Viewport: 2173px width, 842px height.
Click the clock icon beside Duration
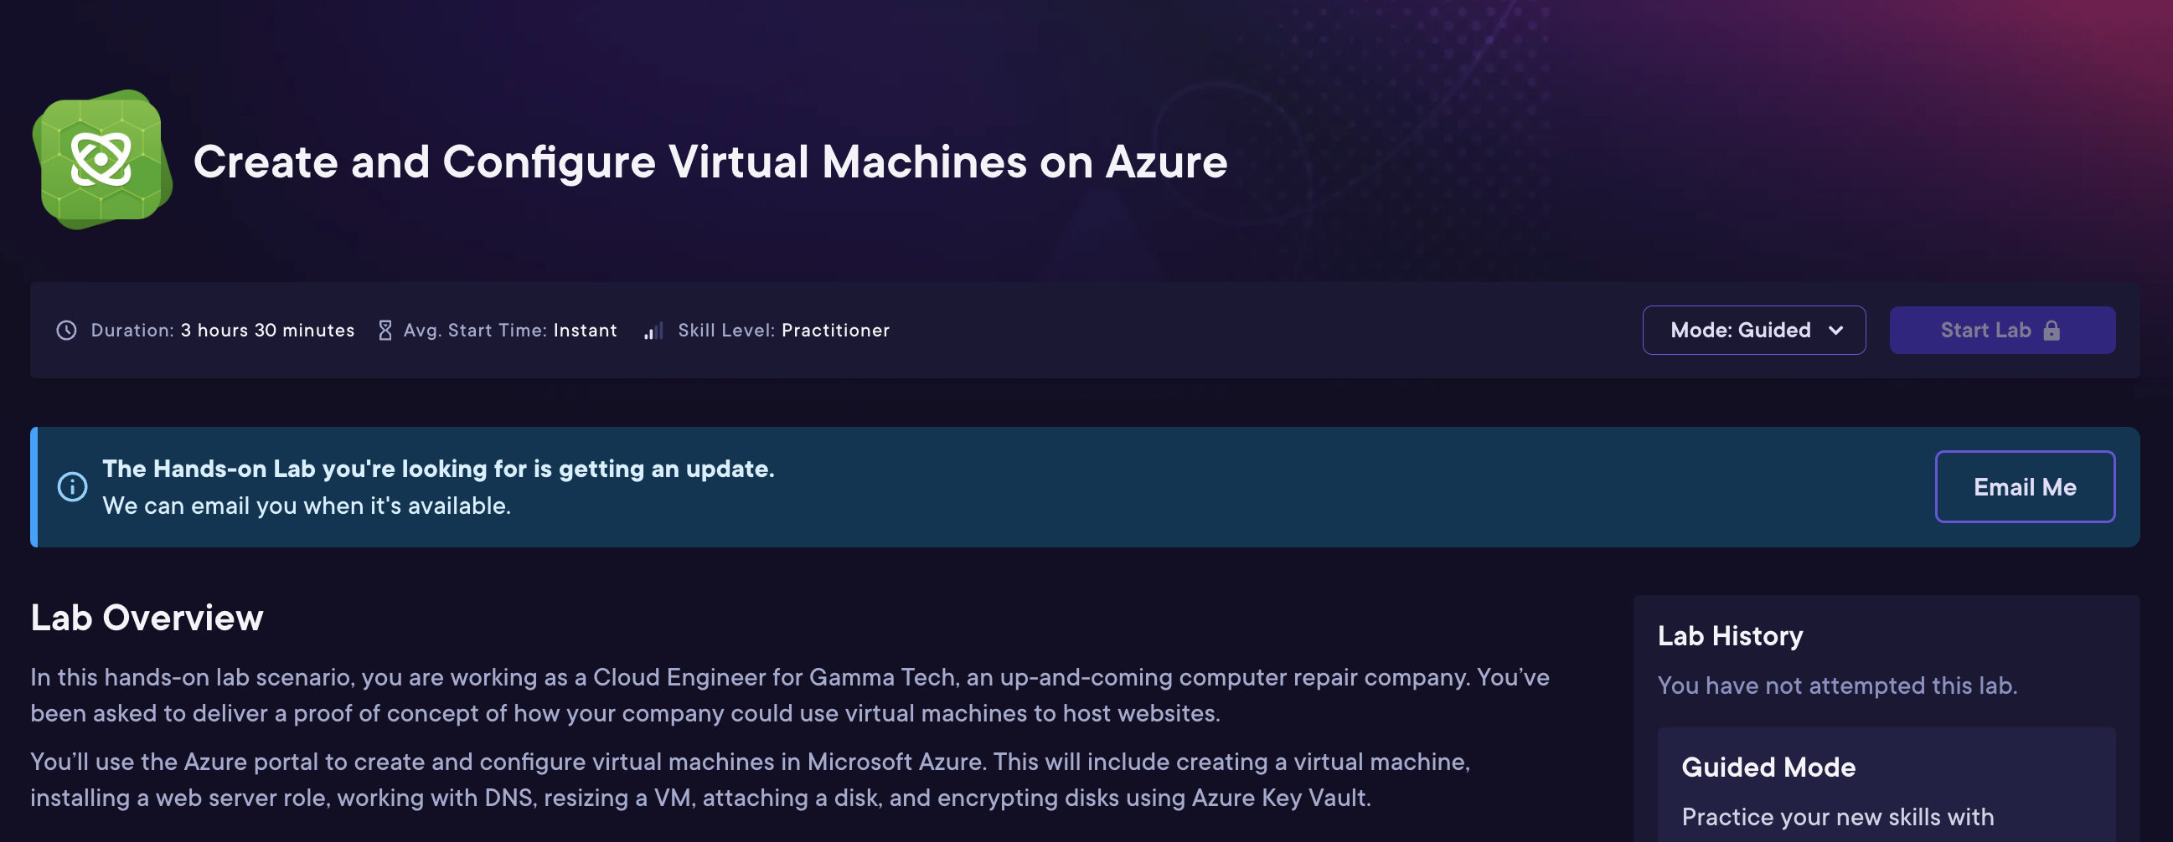click(x=67, y=331)
